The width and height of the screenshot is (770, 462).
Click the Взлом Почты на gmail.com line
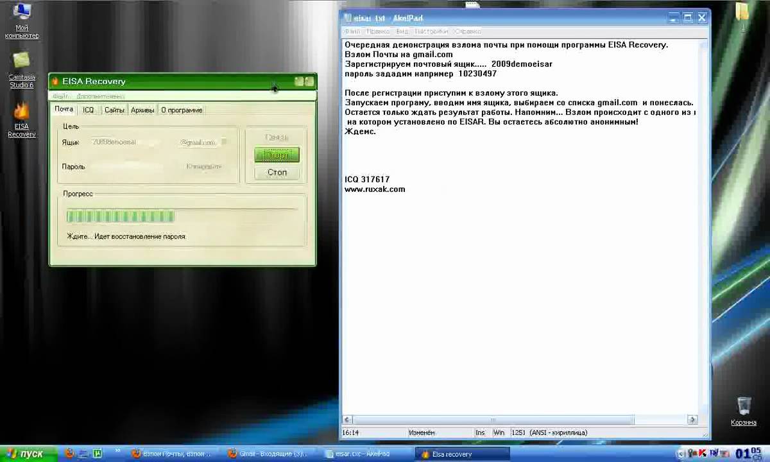tap(398, 55)
